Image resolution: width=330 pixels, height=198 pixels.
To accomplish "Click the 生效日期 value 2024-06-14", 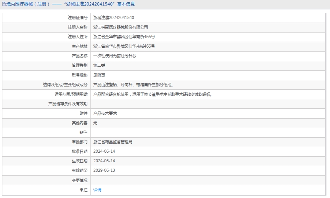I will 104,161.
